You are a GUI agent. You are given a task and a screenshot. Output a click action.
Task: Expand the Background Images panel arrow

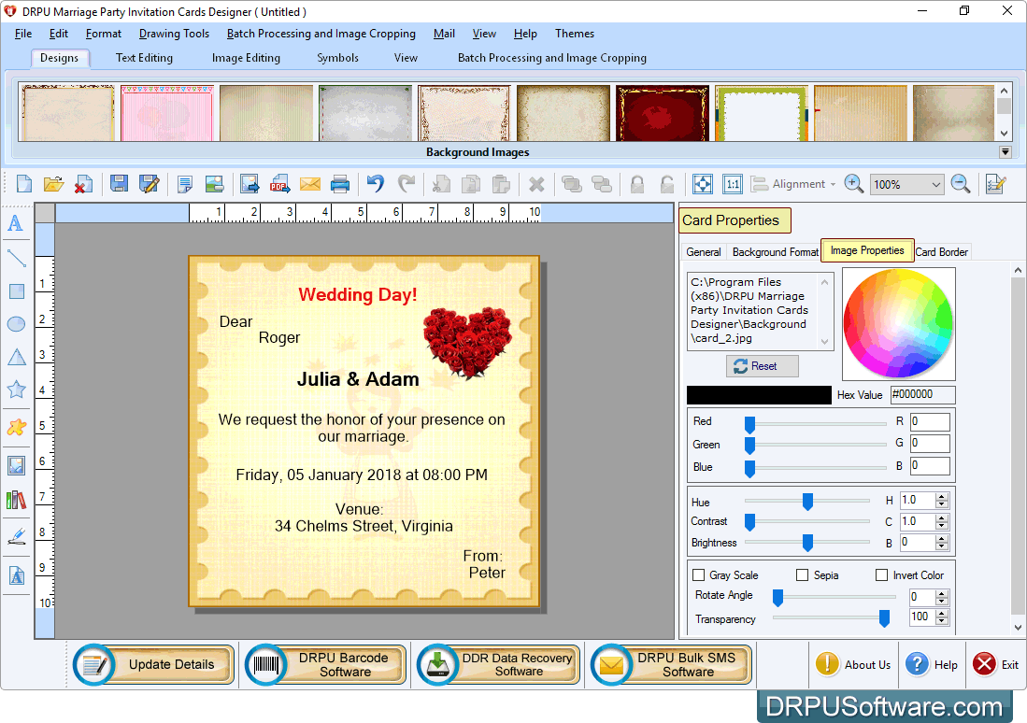pyautogui.click(x=1006, y=152)
